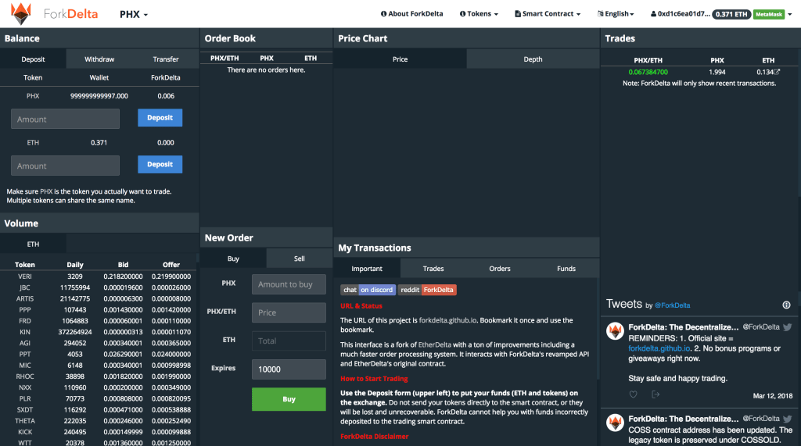Focus the PHX deposit Amount field
This screenshot has height=446, width=801.
[x=66, y=119]
